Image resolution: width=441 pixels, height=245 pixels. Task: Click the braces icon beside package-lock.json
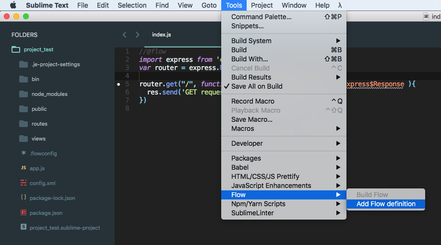[x=24, y=198]
